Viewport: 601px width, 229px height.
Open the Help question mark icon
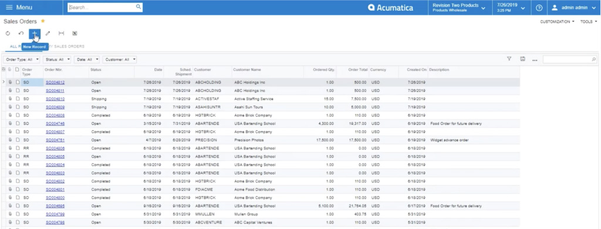click(539, 8)
